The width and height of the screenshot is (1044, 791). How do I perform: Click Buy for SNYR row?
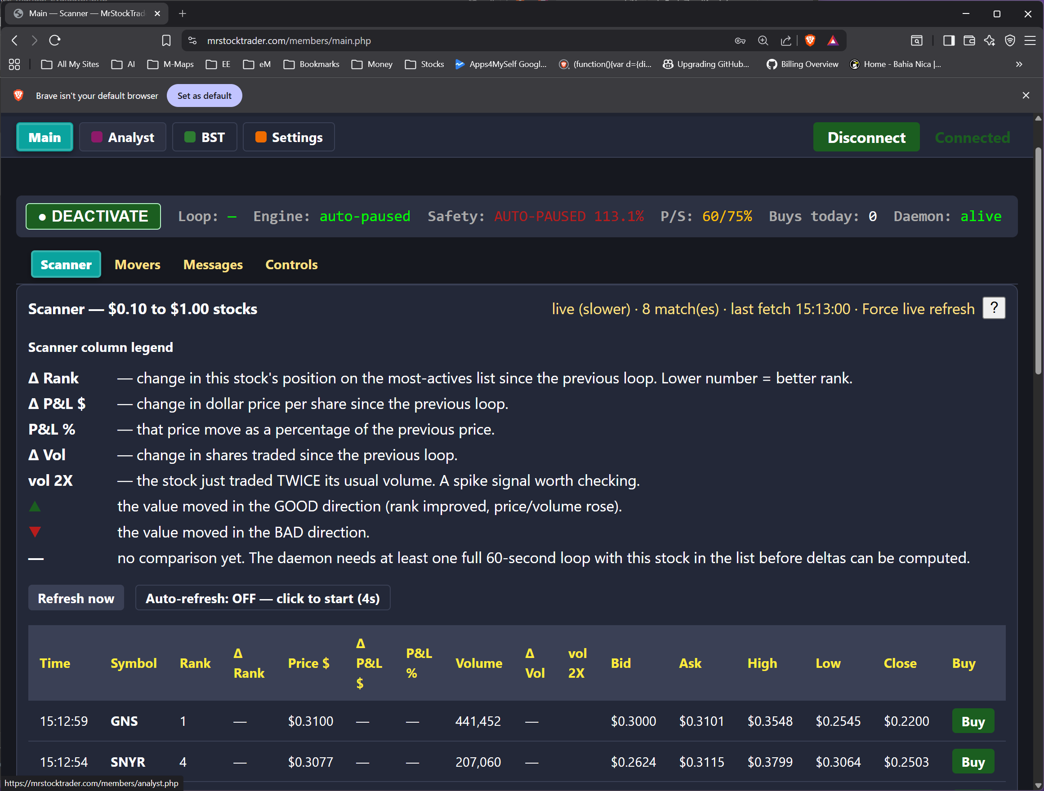tap(973, 762)
